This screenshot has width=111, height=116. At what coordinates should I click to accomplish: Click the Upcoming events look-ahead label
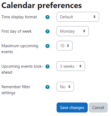point(22,69)
